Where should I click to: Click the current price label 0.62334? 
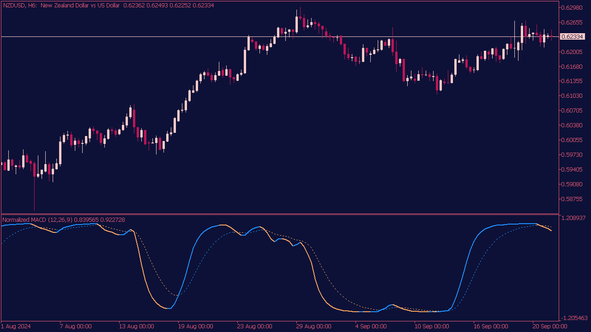[572, 37]
